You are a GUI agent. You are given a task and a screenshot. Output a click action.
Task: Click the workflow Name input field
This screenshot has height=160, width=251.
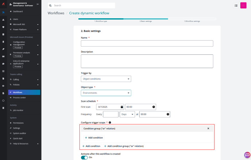coord(147,44)
